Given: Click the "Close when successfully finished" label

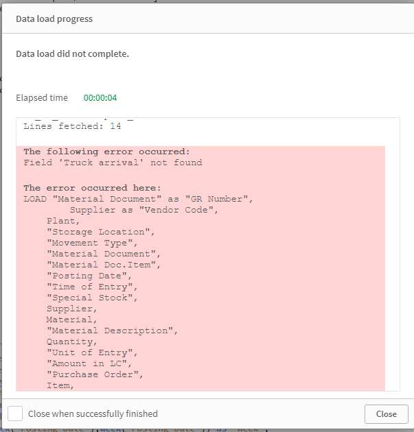Looking at the screenshot, I should click(x=93, y=413).
